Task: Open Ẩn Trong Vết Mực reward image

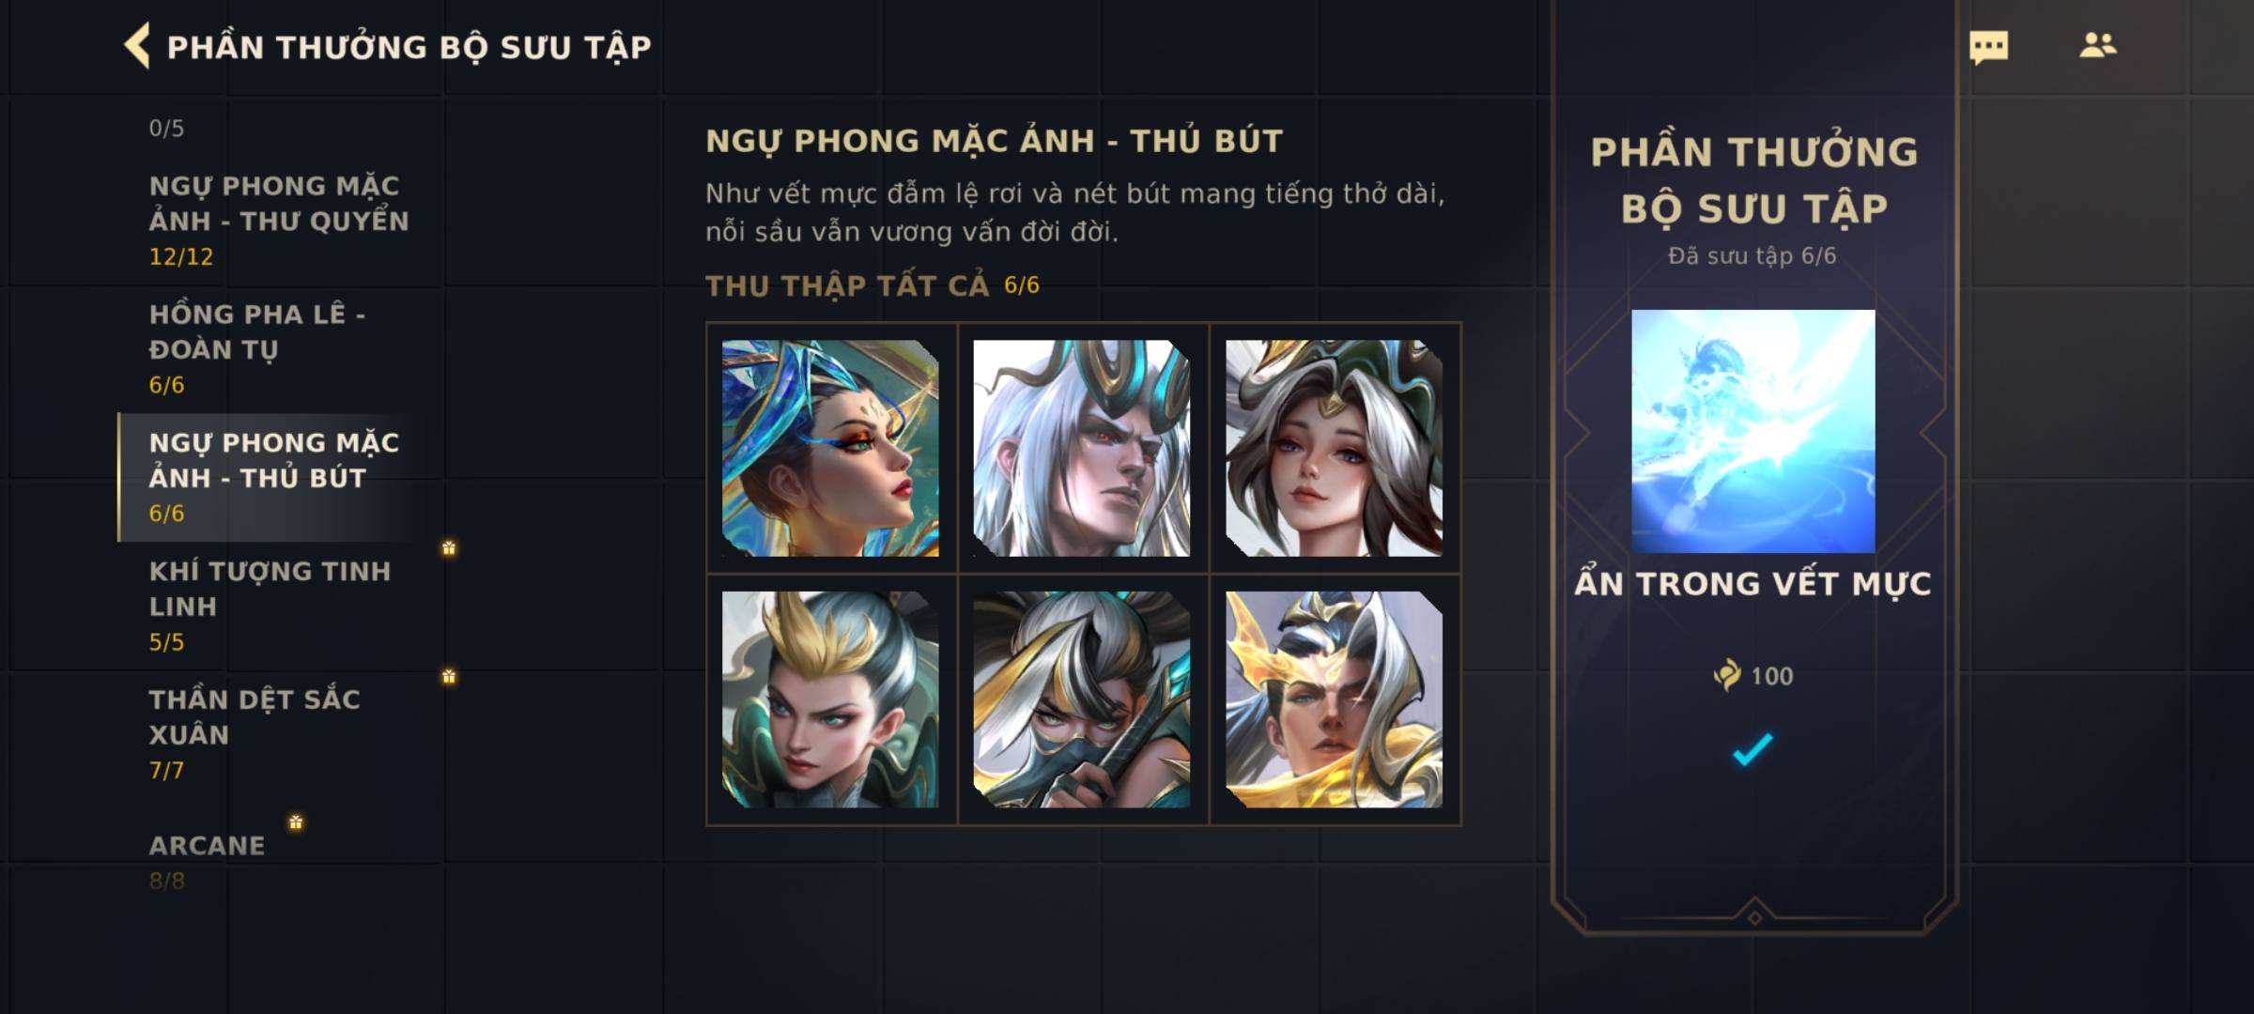Action: pos(1752,431)
